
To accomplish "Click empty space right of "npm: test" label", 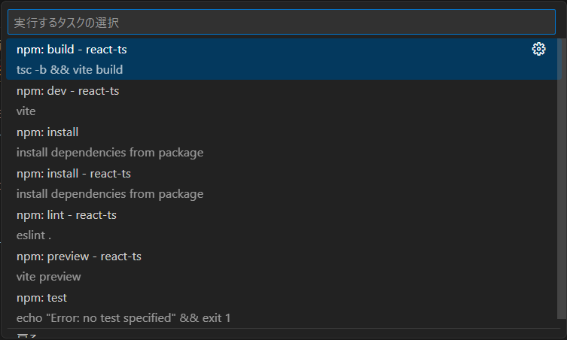I will tap(301, 298).
